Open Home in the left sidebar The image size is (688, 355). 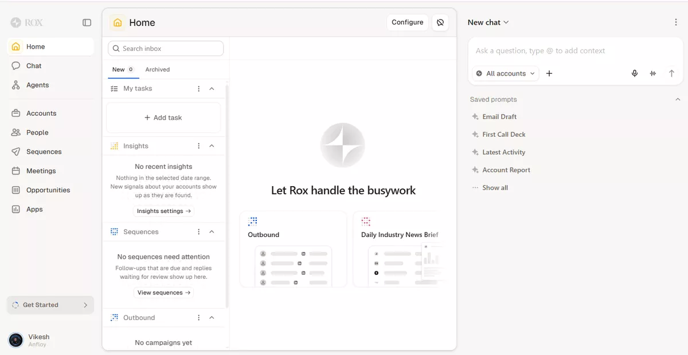(50, 47)
